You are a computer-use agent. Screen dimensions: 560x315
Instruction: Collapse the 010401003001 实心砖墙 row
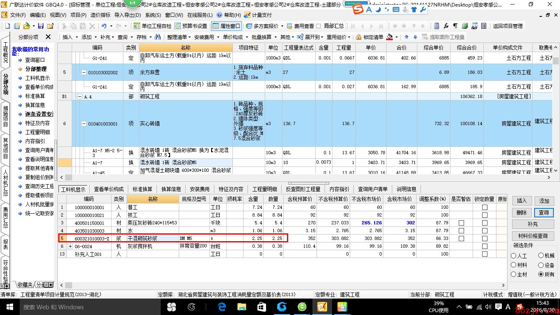click(x=84, y=123)
